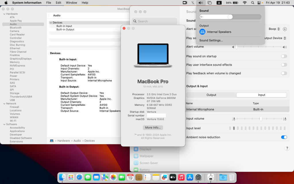Open the Boop alert sound dropdown
Screen dimensions: 294x184
tap(274, 29)
